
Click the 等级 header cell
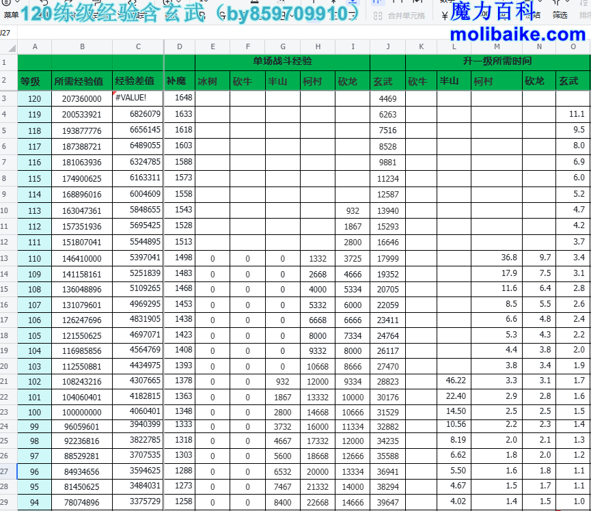pyautogui.click(x=35, y=81)
